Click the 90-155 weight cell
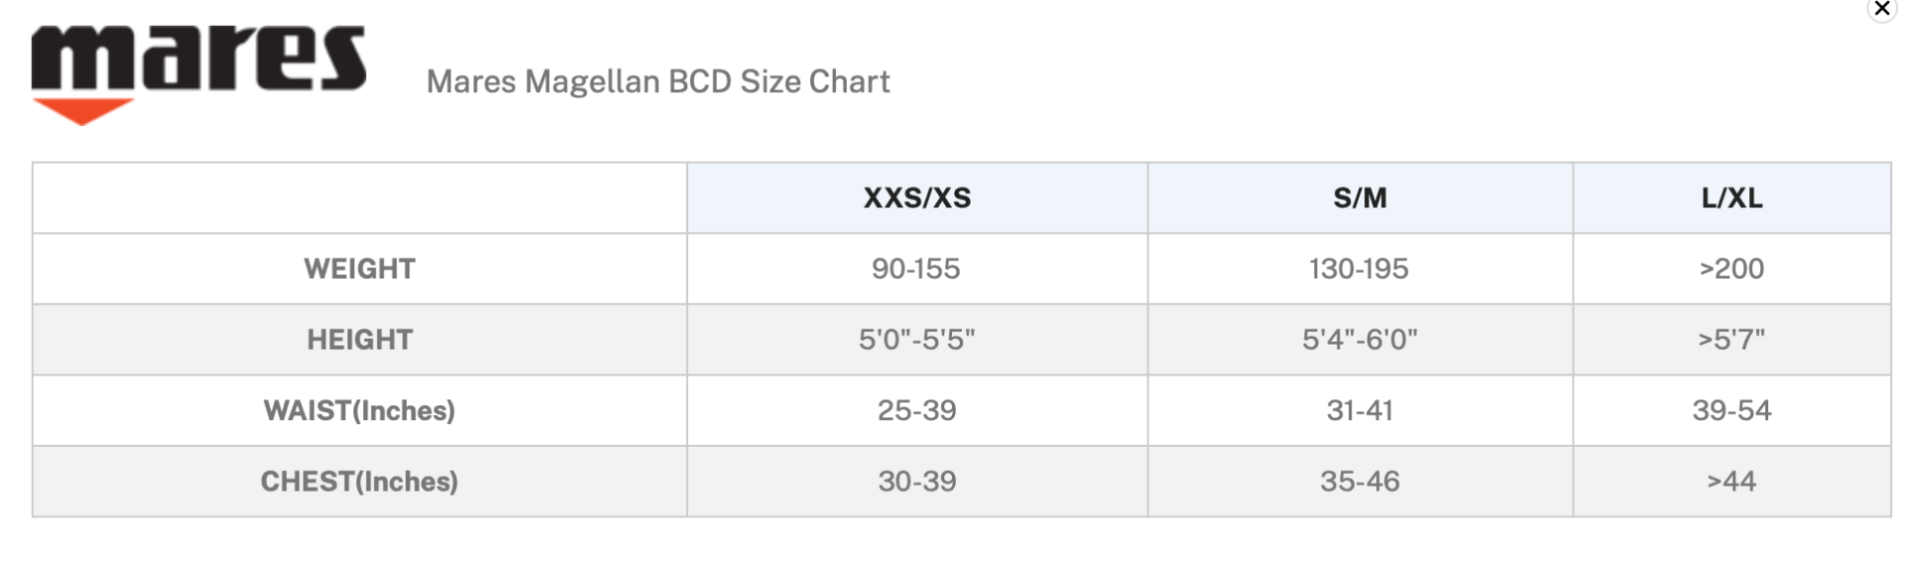Viewport: 1906px width, 561px height. [x=916, y=269]
